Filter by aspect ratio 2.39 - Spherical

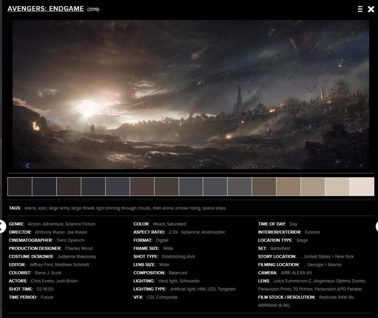[x=184, y=232]
